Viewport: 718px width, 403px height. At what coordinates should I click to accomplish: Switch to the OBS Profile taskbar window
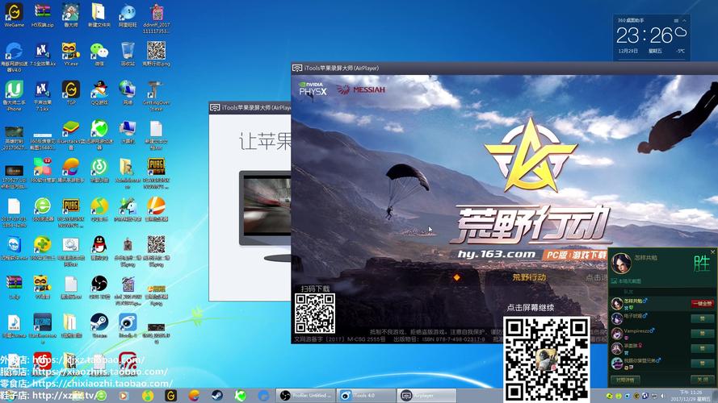(x=305, y=395)
